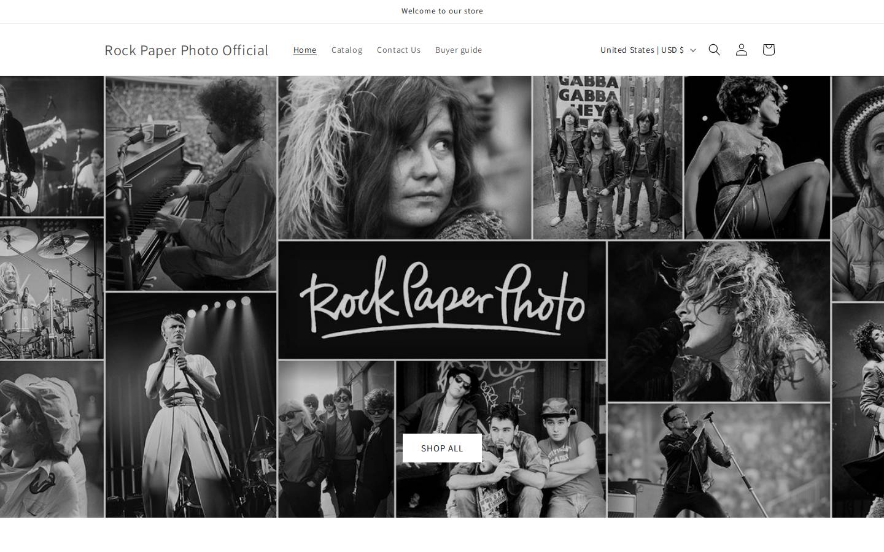Open the Buyer guide menu item
Screen dimensions: 884x552
[x=459, y=50]
